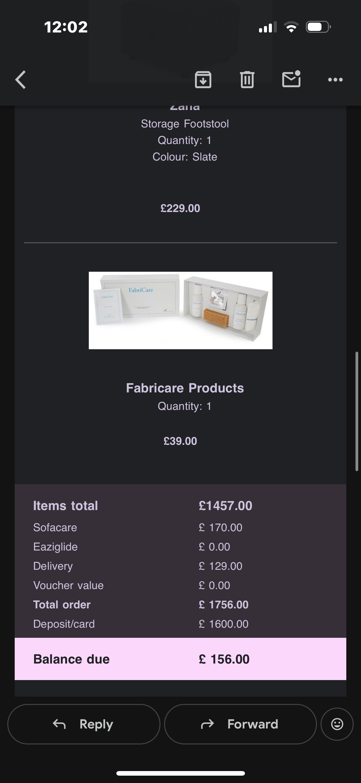Tap the FabriCare product image
The width and height of the screenshot is (361, 783).
click(180, 310)
